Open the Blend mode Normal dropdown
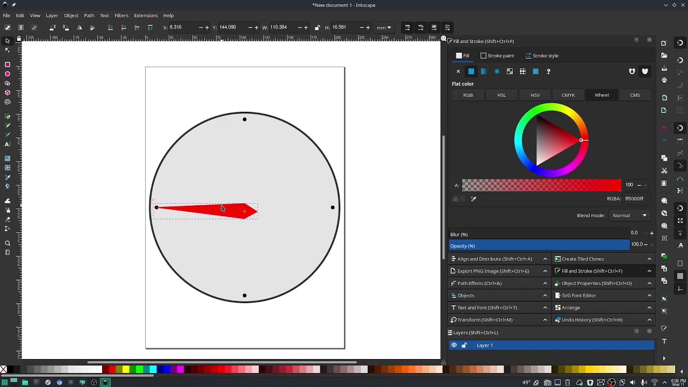 pos(629,216)
